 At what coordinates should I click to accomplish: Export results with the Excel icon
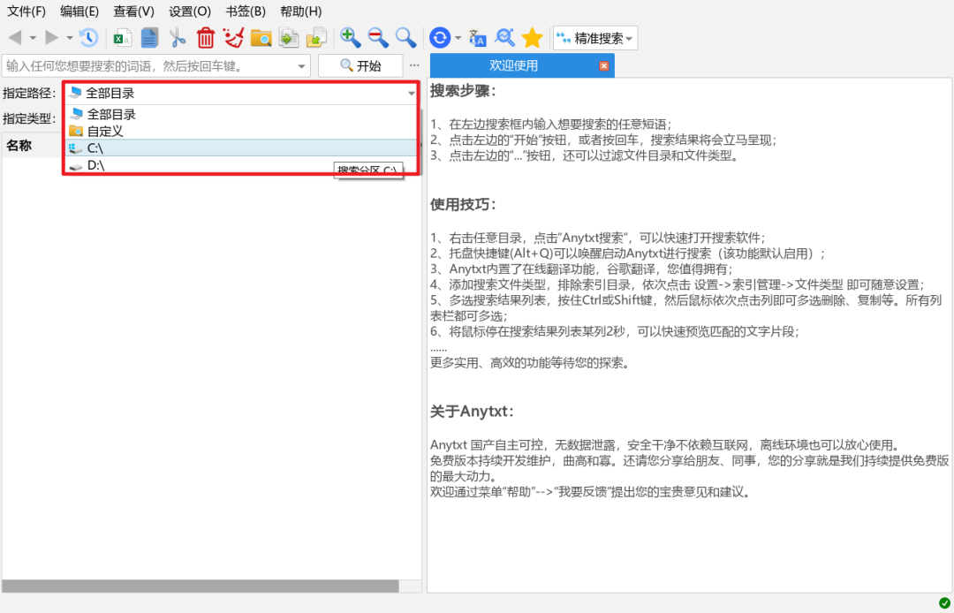point(123,38)
